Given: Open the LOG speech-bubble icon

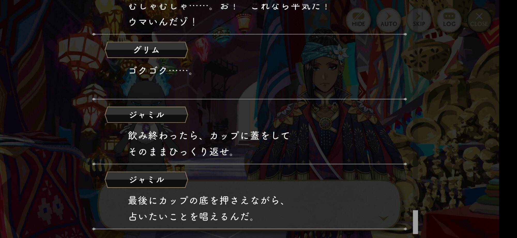Looking at the screenshot, I should (x=449, y=20).
